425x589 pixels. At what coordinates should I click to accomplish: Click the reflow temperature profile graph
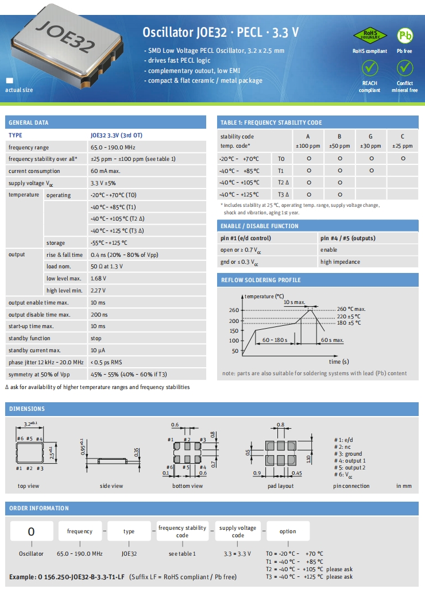click(x=293, y=328)
